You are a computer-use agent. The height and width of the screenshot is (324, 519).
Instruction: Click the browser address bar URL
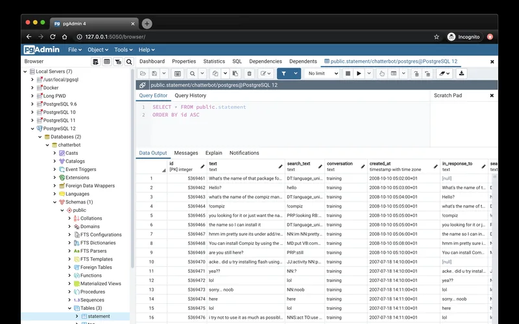click(x=115, y=37)
